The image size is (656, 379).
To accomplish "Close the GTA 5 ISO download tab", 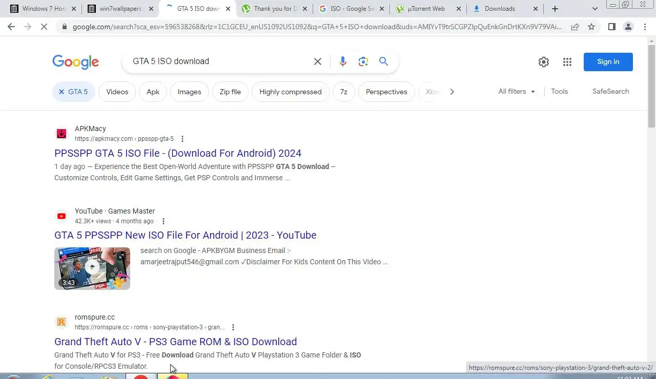I will tap(228, 9).
